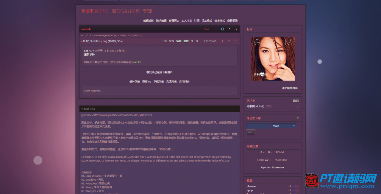The image size is (381, 194).
Task: Click the Add artist button
Action: coord(251,132)
